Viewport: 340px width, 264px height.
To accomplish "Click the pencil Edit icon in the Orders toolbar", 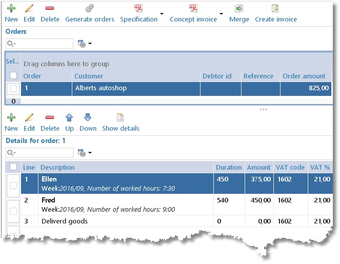I will click(x=29, y=8).
